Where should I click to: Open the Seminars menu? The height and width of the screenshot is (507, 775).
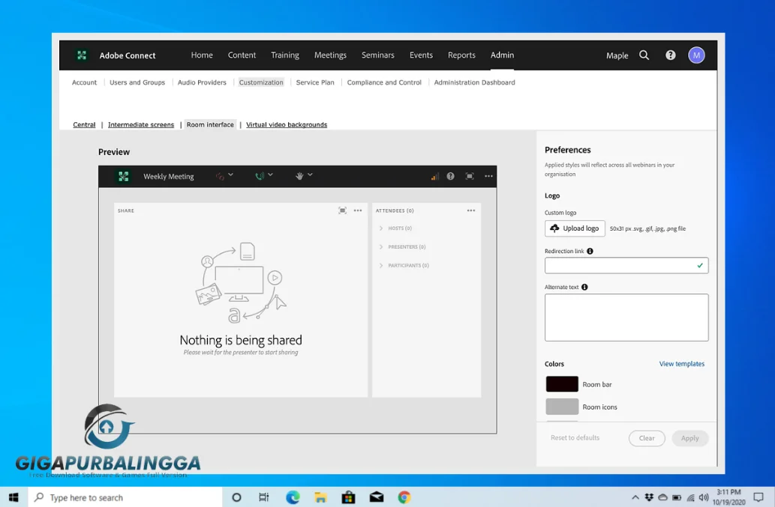[377, 55]
